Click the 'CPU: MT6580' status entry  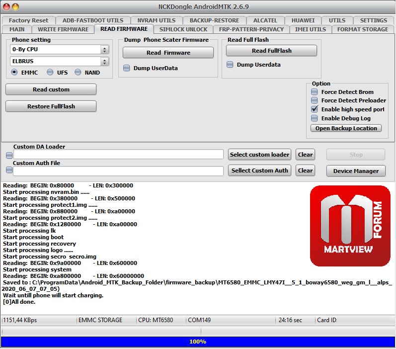click(156, 320)
